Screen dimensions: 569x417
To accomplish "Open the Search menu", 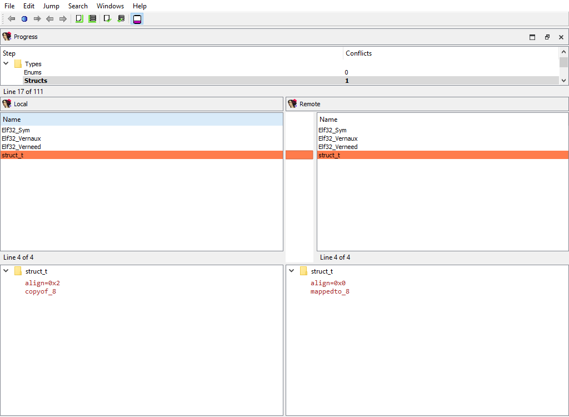I will pyautogui.click(x=78, y=6).
